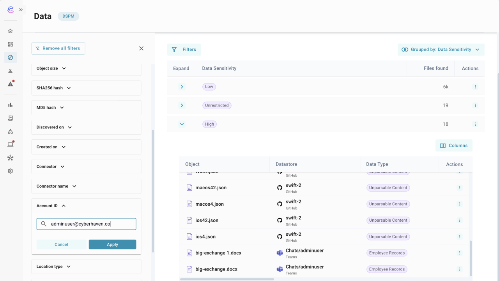Screen dimensions: 499x281
Task: Open the dashboard grid icon in sidebar
Action: click(11, 44)
